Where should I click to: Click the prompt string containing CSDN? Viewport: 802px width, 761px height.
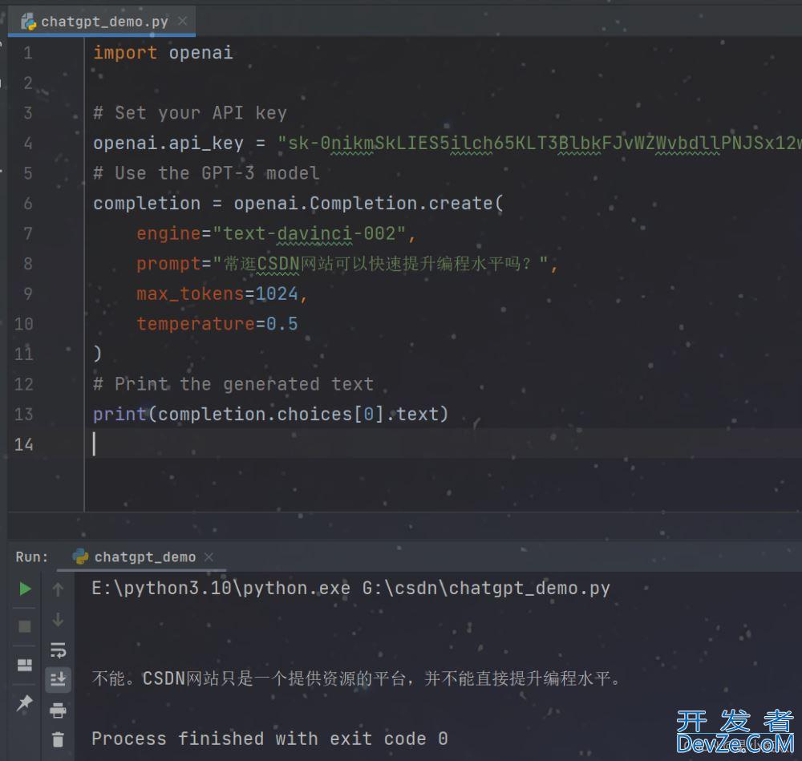coord(380,264)
